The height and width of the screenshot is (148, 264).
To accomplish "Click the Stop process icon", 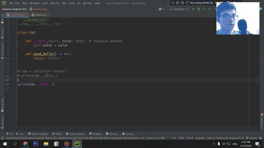I will [x=210, y=9].
